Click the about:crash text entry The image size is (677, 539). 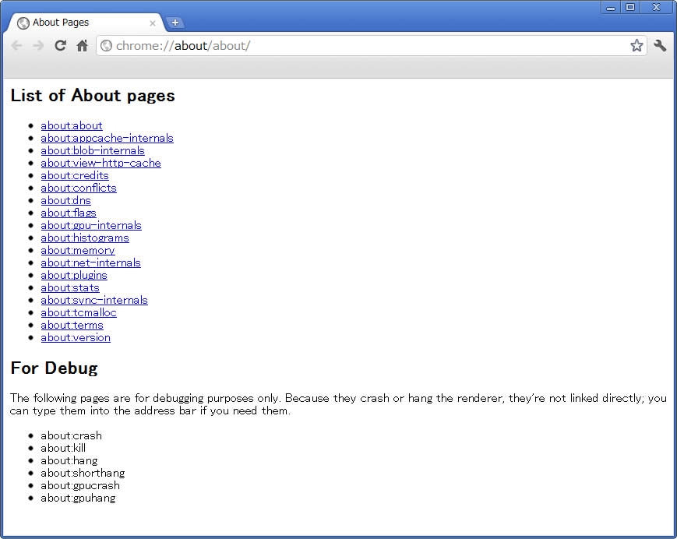[71, 436]
